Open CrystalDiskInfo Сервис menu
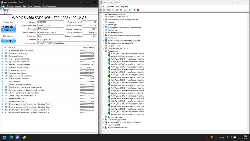 coord(18,6)
